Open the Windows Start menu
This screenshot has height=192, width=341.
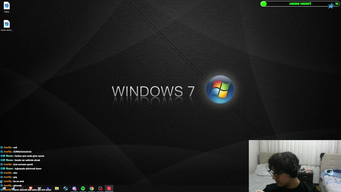coord(4,188)
